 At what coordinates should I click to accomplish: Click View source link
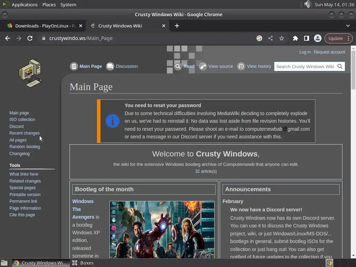pos(221,66)
